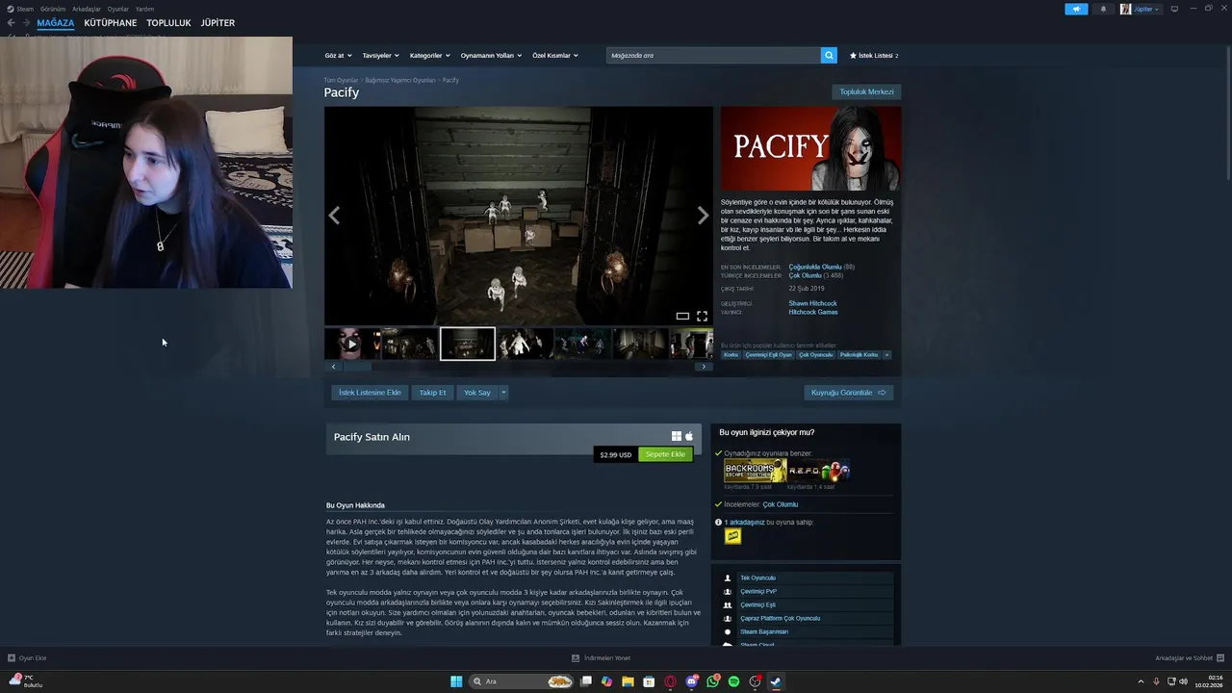This screenshot has height=693, width=1232.
Task: Click the Psikolojik Korku tag
Action: click(859, 355)
